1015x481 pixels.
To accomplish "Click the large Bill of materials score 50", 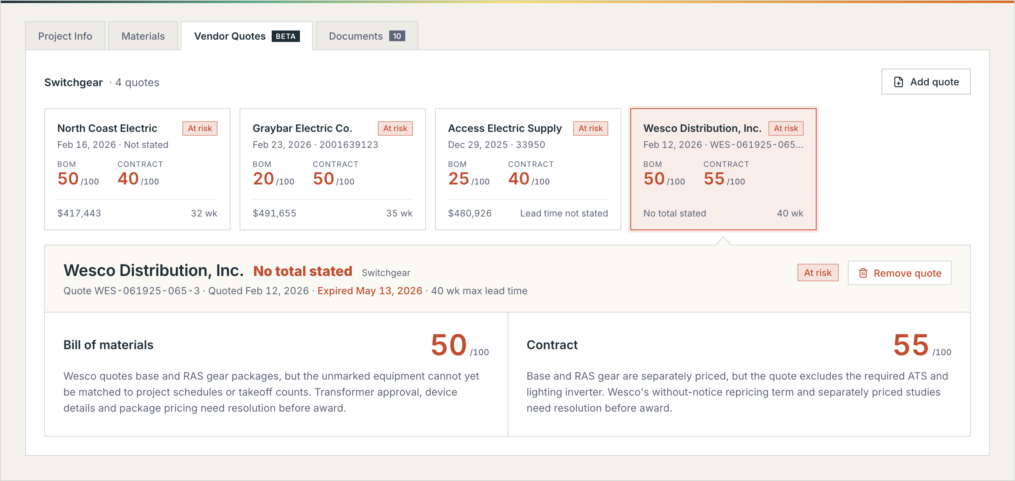I will point(449,345).
